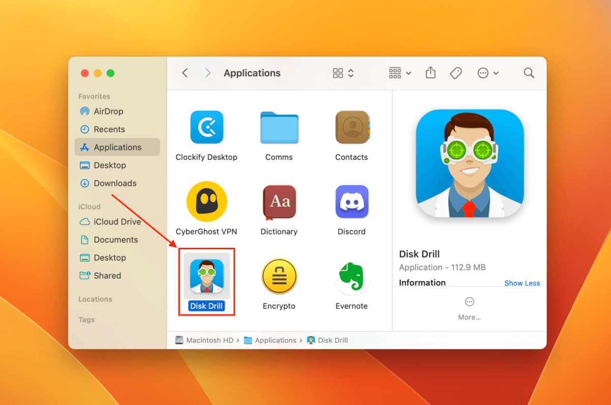This screenshot has height=405, width=611.
Task: Select the Encrypto app icon
Action: (x=279, y=276)
